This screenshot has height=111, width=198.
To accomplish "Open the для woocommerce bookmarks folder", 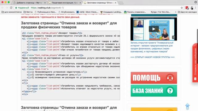I will tap(11, 12).
